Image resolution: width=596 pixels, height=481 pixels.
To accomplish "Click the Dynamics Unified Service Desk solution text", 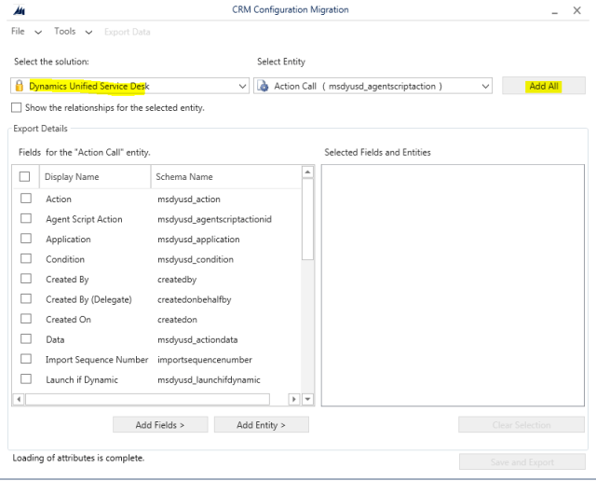I will [x=89, y=86].
